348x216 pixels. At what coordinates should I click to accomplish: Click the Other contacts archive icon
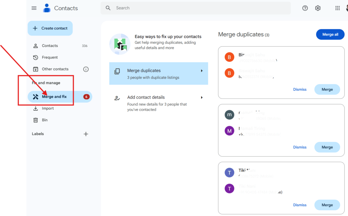click(35, 69)
